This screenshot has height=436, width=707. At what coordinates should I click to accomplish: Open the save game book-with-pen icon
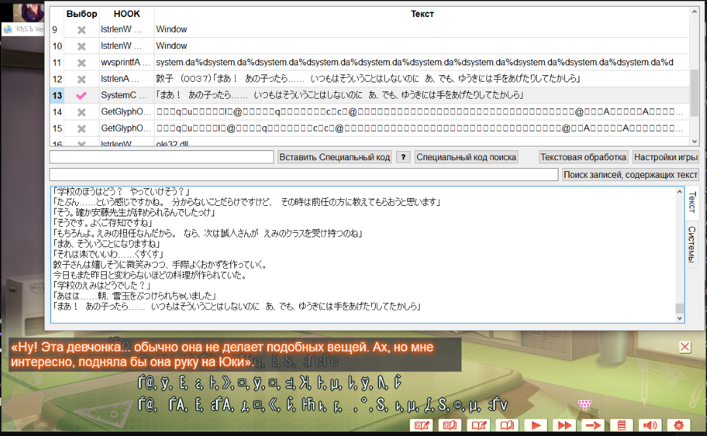(479, 425)
